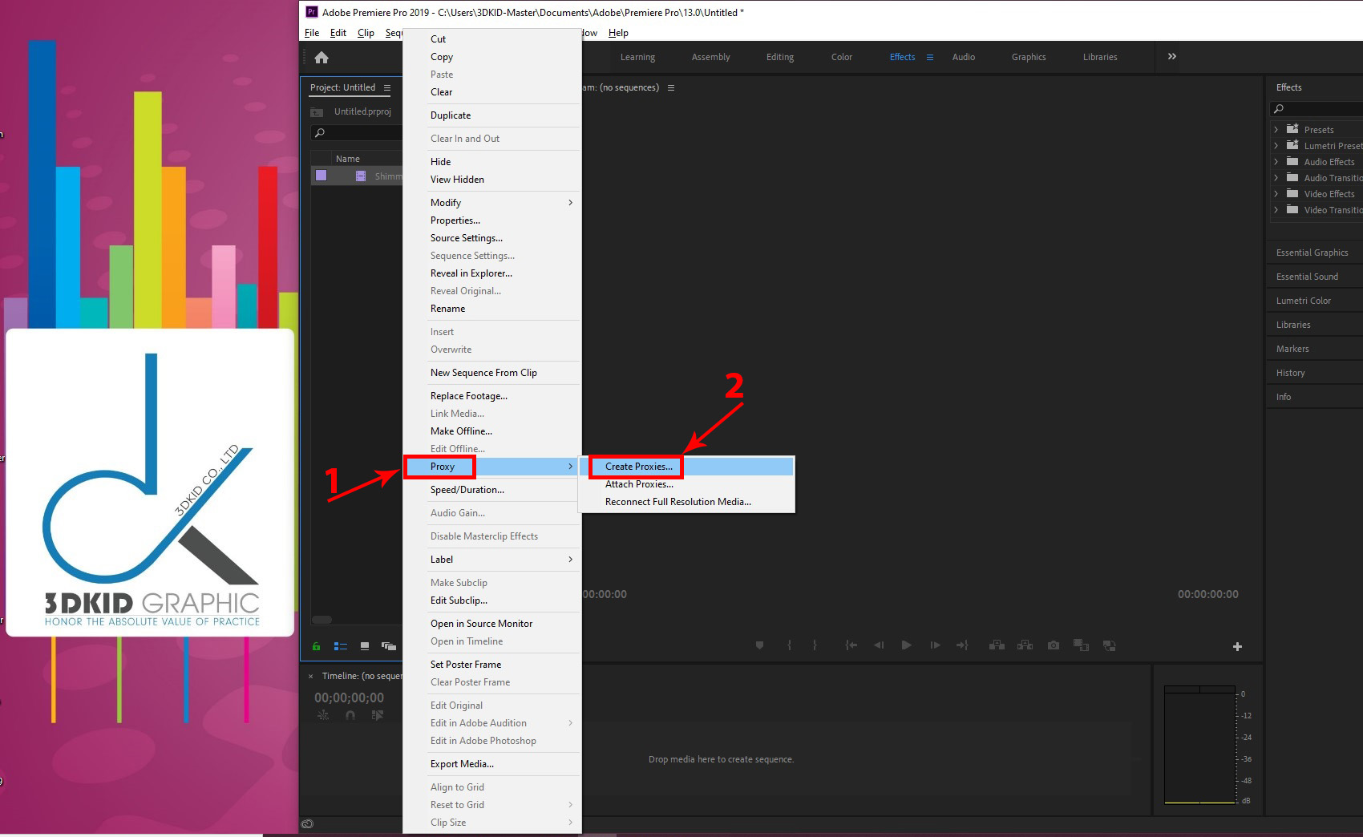Click the Effects panel search field
Viewport: 1363px width, 837px height.
(x=1317, y=109)
